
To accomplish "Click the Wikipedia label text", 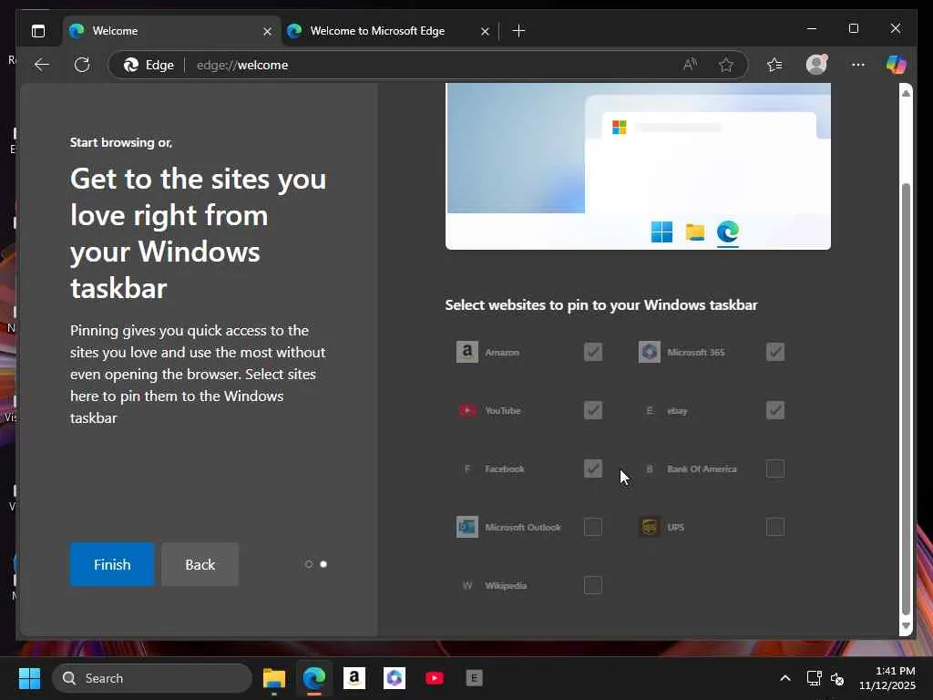I will [506, 586].
